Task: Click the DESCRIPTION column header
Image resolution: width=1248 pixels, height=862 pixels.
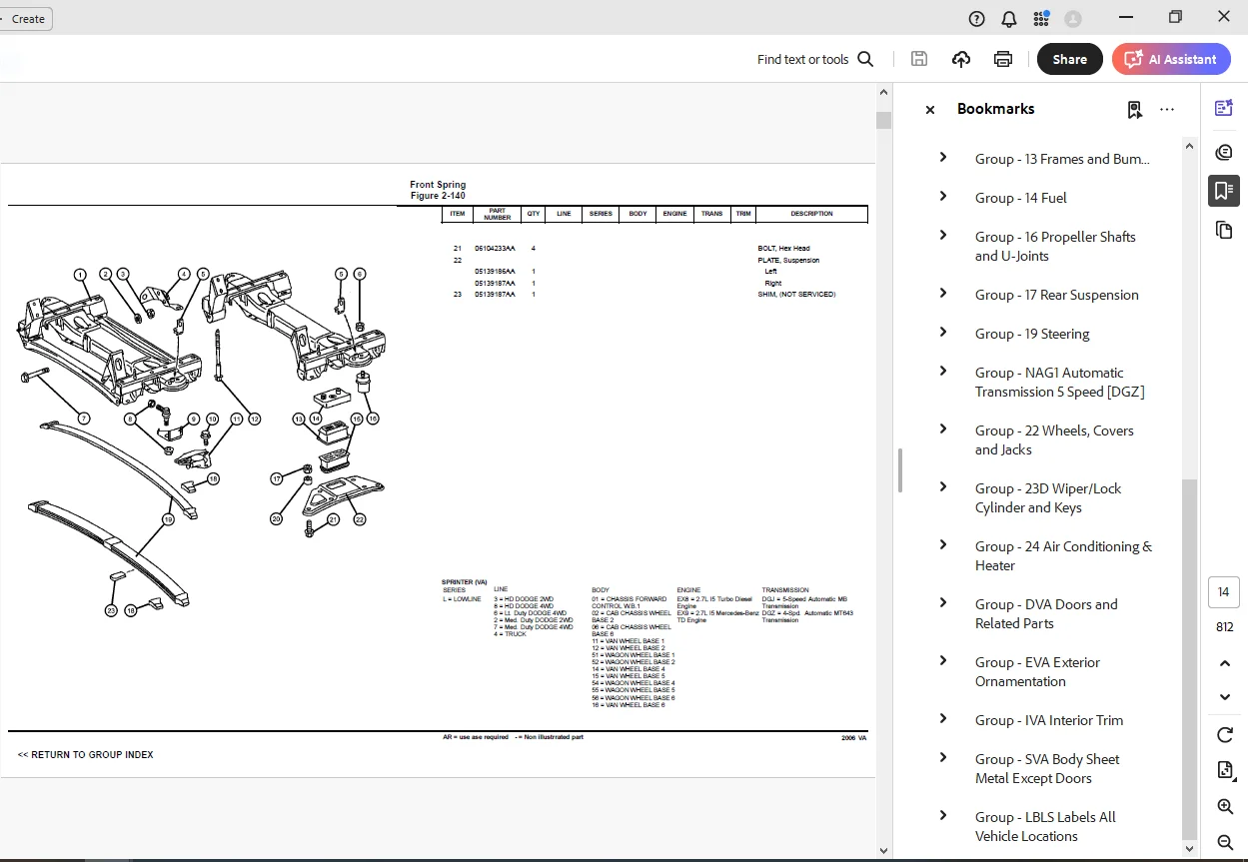Action: point(811,214)
